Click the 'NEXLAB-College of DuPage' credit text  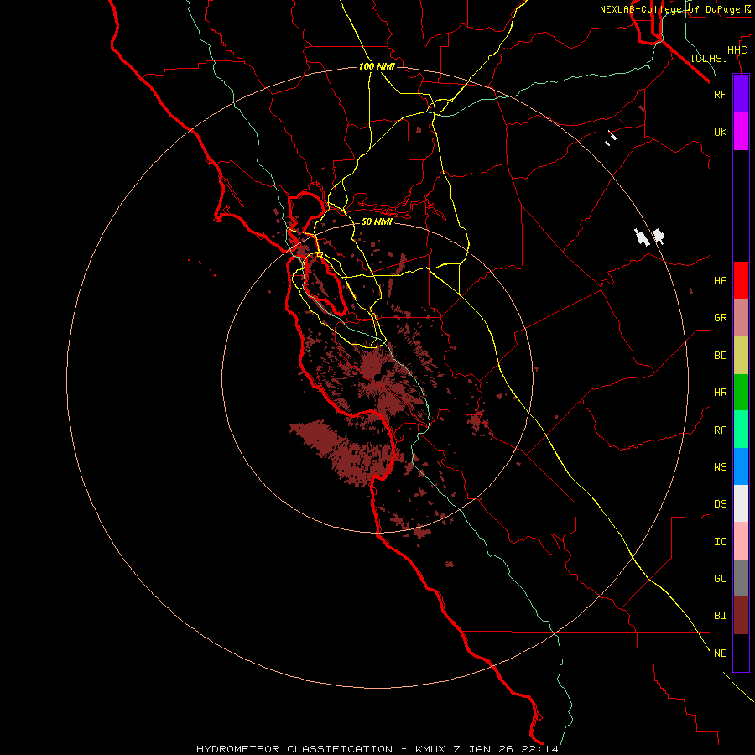click(672, 9)
